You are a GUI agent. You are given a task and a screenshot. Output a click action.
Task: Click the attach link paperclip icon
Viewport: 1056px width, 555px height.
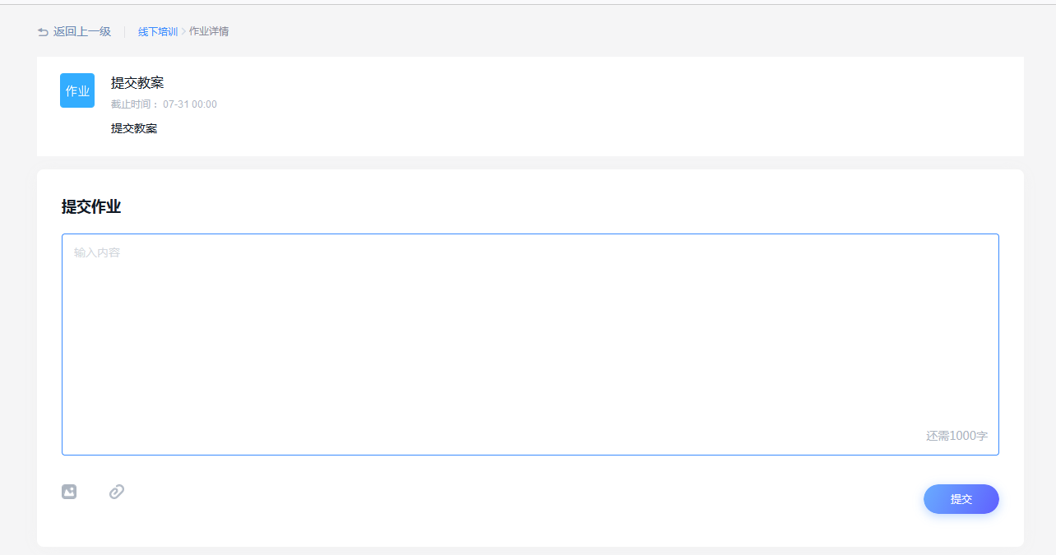coord(117,492)
